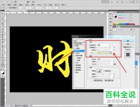Open the contour picker dropdown arrow

coord(101,71)
